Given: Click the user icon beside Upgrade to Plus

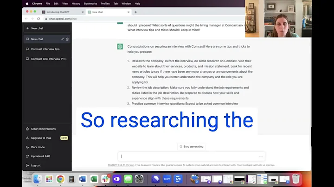Looking at the screenshot, I should click(27, 138).
